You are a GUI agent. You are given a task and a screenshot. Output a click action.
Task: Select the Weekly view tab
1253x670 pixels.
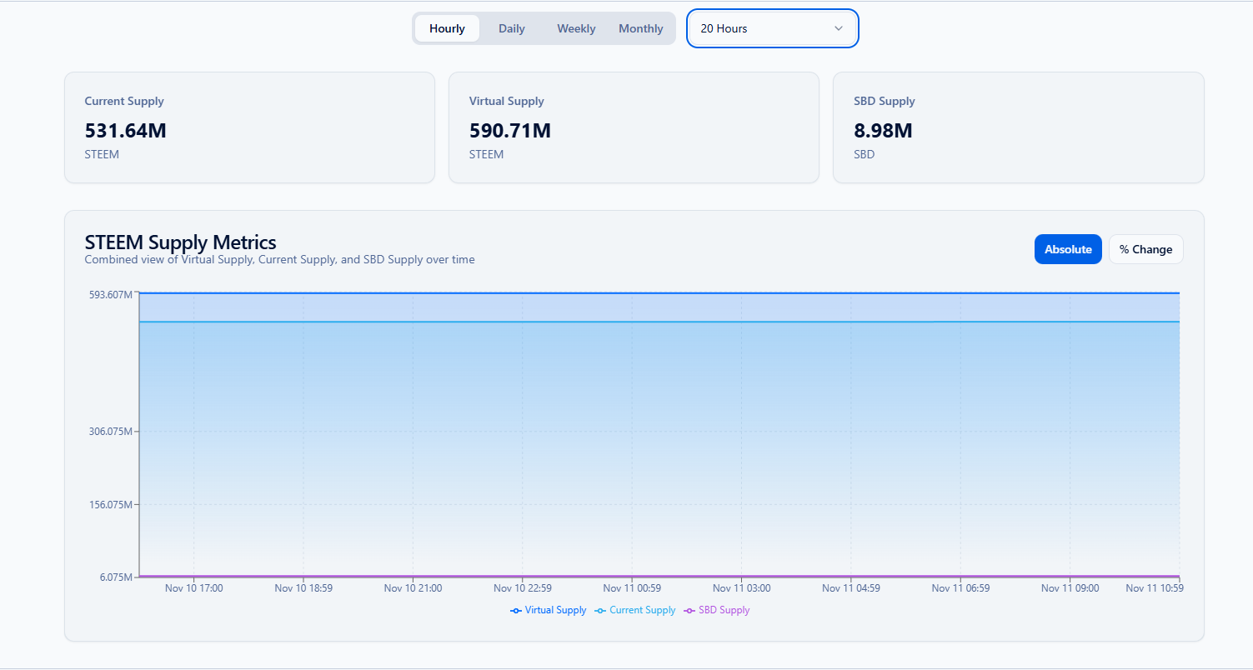[576, 28]
